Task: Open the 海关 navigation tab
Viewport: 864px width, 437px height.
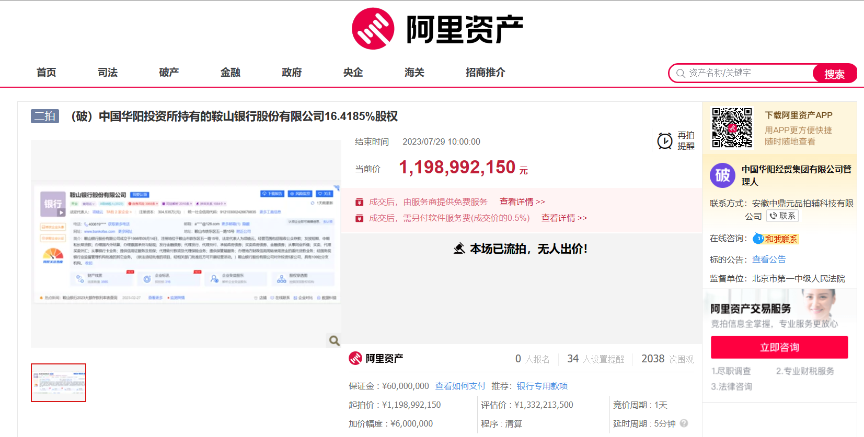Action: tap(414, 73)
